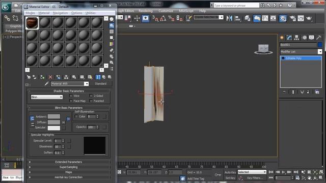326x183 pixels.
Task: Click Pan View hand icon
Action: (309, 177)
